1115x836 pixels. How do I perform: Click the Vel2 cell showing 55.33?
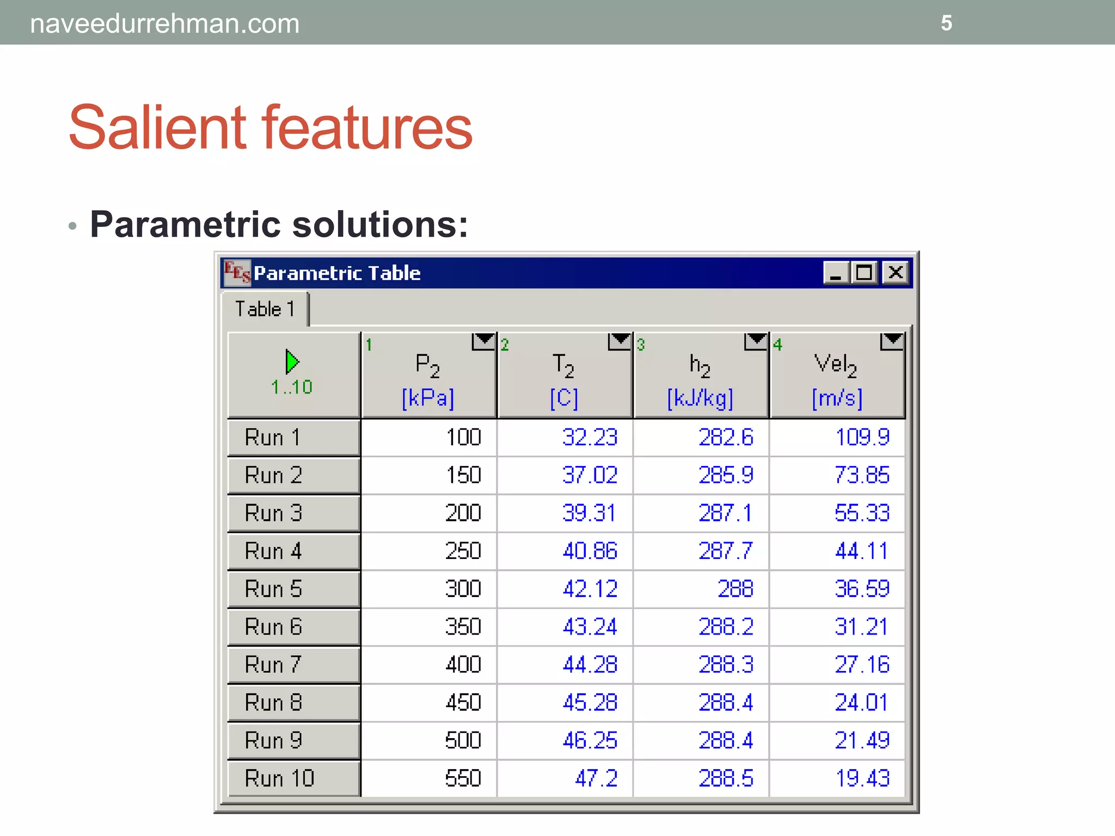click(x=837, y=513)
